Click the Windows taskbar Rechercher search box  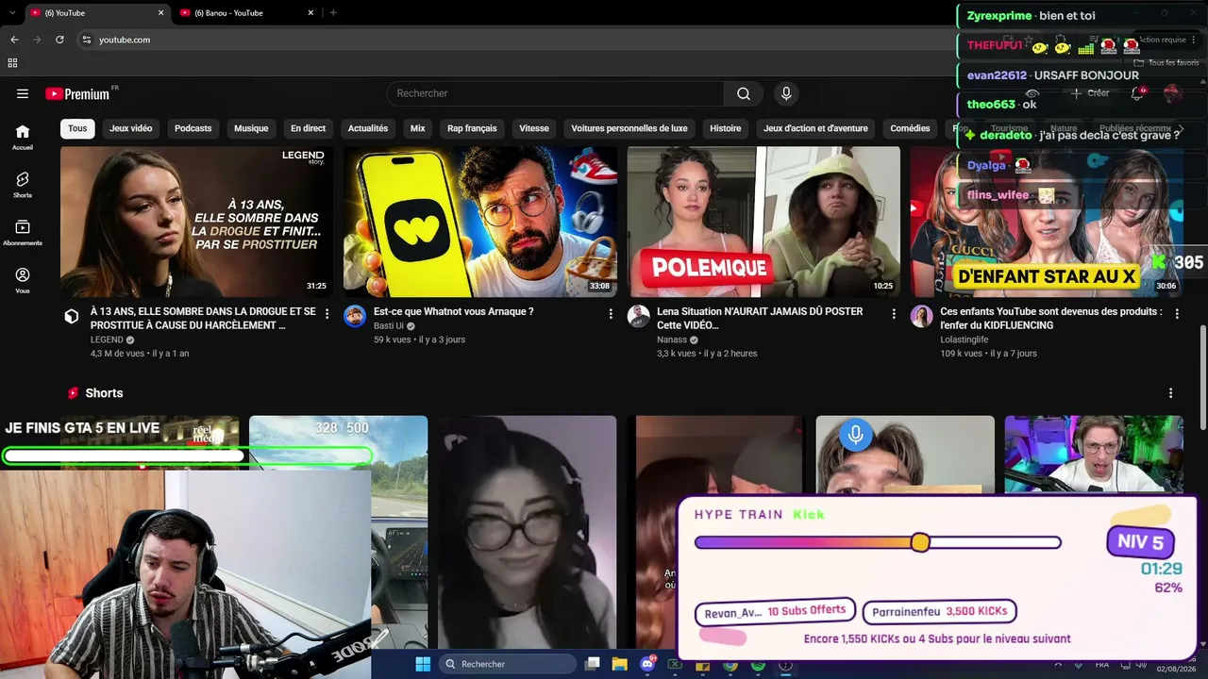pos(508,664)
